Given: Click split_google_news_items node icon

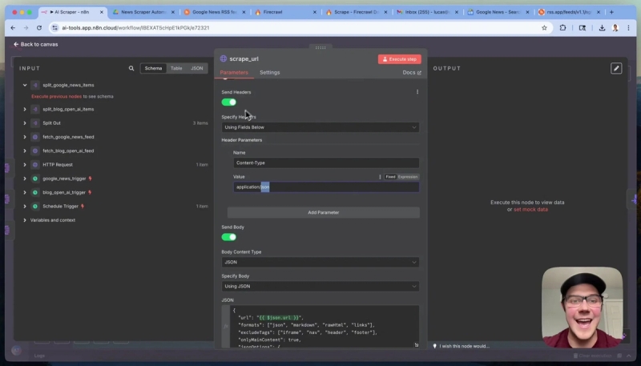Looking at the screenshot, I should 35,85.
